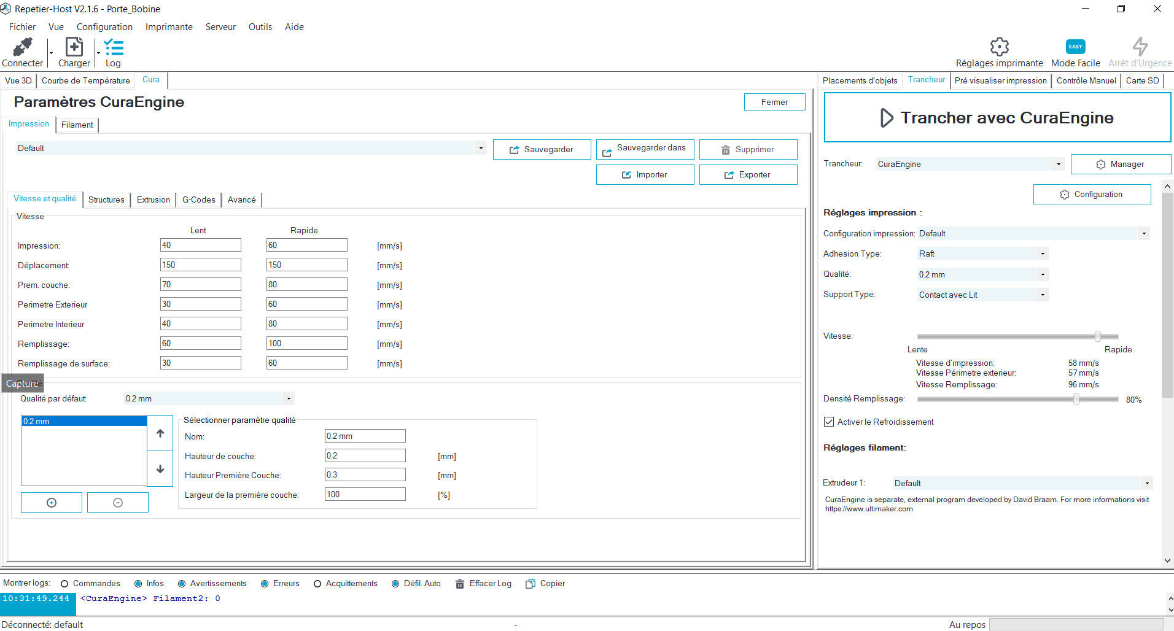Switch to Vue 3D tab
The image size is (1174, 631).
[x=18, y=80]
